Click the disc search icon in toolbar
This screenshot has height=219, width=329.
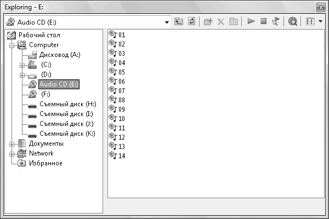[x=293, y=21]
